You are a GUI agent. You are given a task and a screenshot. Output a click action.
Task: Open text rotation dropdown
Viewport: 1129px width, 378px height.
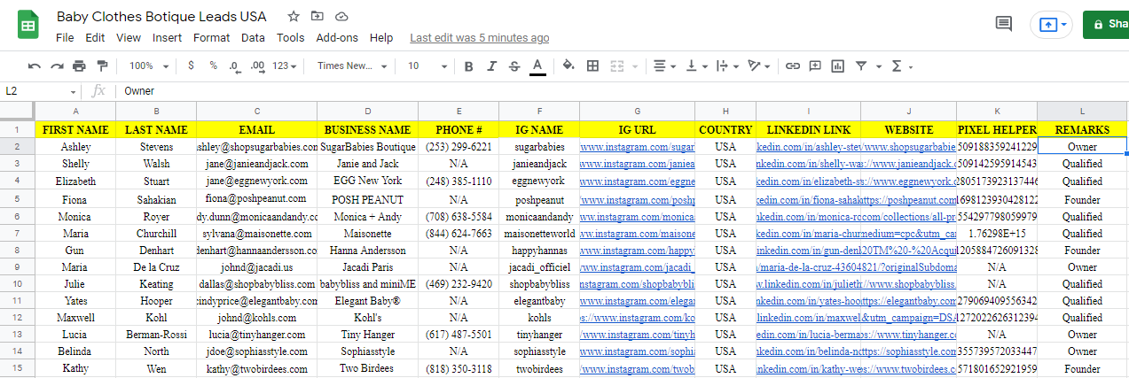click(x=758, y=66)
